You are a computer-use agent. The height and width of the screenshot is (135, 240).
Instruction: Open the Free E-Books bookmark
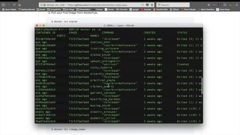188,9
